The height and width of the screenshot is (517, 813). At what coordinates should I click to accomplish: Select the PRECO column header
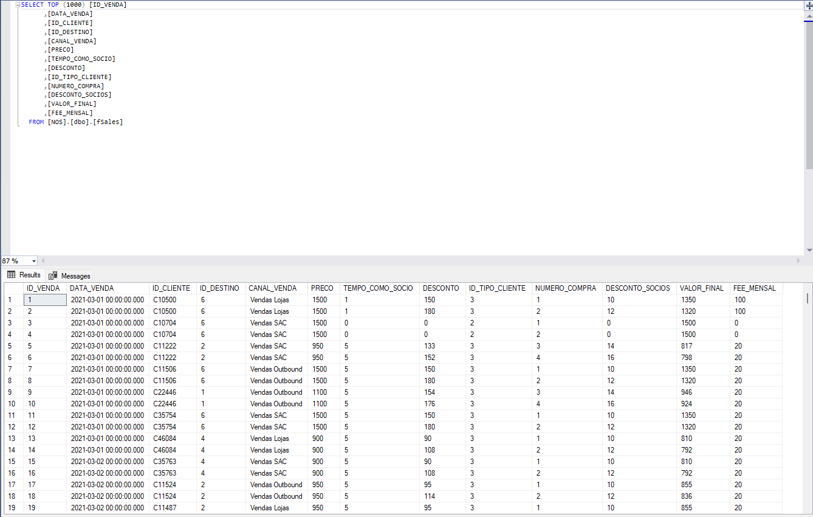[324, 288]
